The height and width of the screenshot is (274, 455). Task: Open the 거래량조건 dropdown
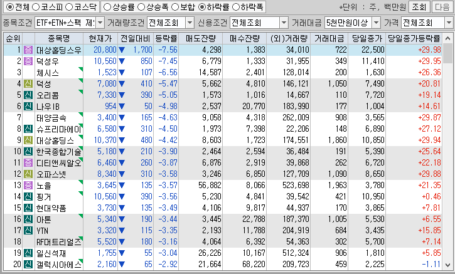[190, 23]
